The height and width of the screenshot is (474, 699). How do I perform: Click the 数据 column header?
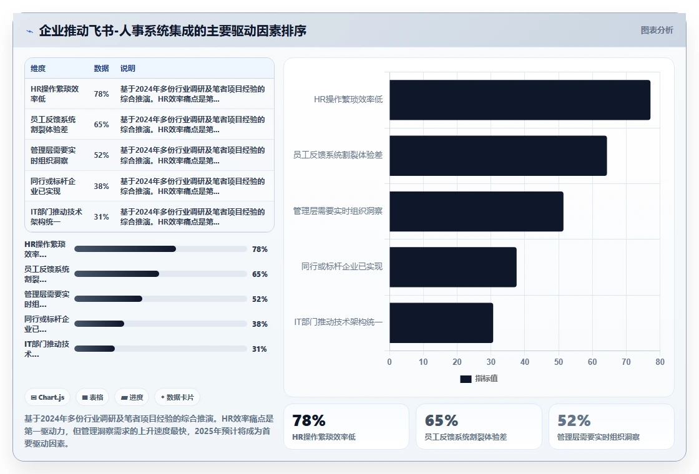coord(101,68)
